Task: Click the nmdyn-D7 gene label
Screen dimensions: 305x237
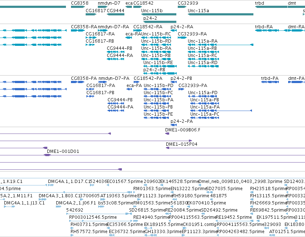Action: point(109,3)
